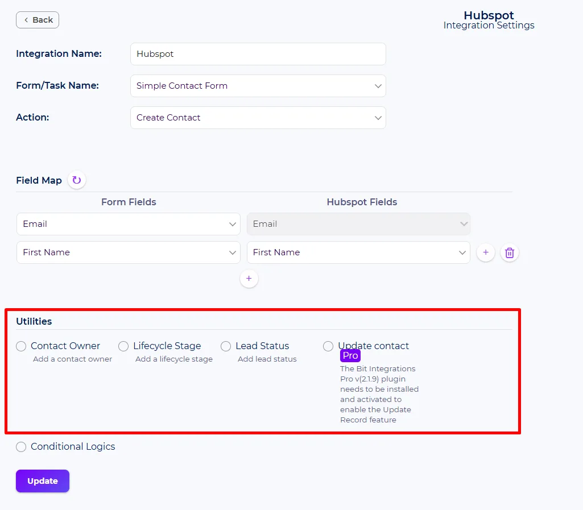Select the Lifecycle Stage radio option
Image resolution: width=583 pixels, height=510 pixels.
click(x=123, y=346)
